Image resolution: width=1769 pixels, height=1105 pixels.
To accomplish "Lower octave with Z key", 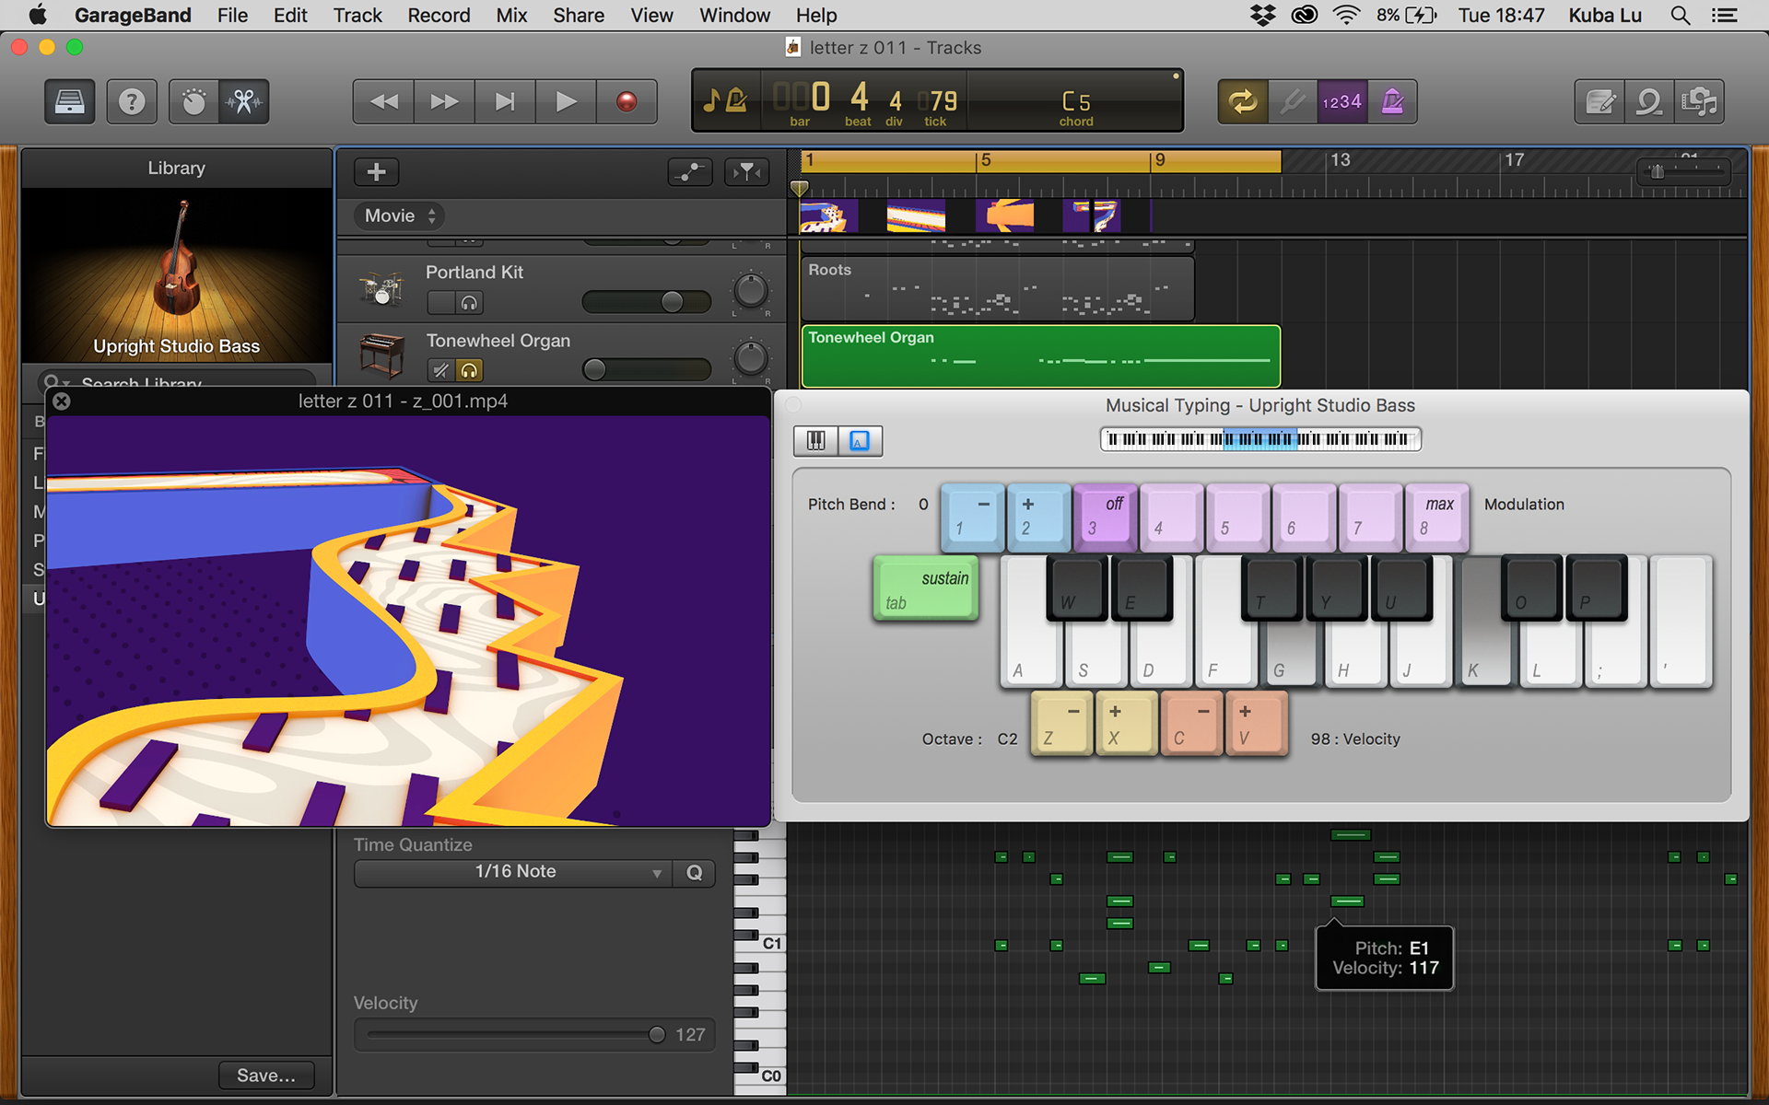I will (1061, 724).
